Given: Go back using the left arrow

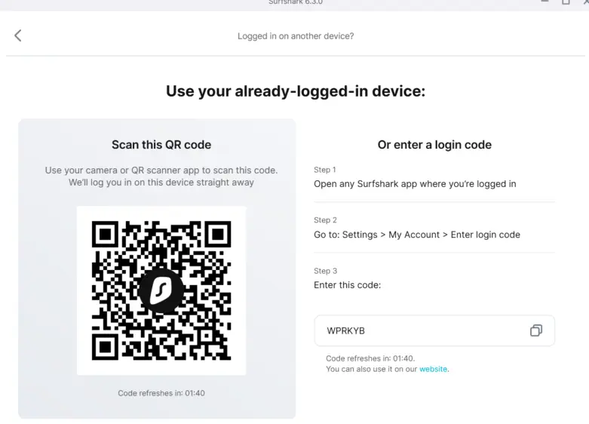Looking at the screenshot, I should pos(17,35).
